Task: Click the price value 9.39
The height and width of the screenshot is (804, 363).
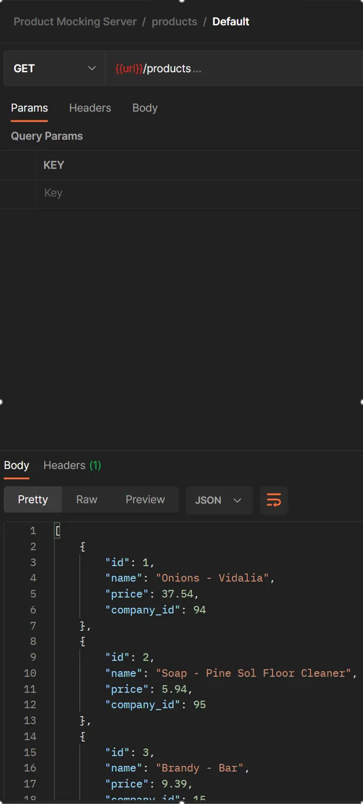Action: (x=174, y=785)
